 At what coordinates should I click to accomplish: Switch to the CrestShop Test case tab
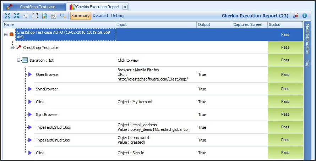34,7
